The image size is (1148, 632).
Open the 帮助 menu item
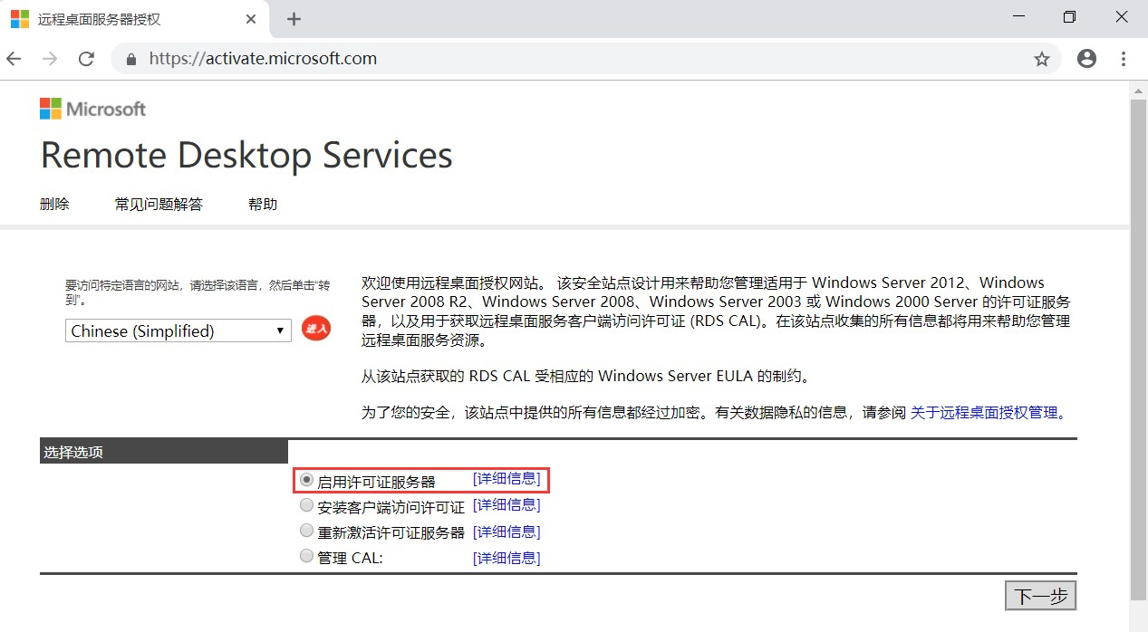click(263, 204)
